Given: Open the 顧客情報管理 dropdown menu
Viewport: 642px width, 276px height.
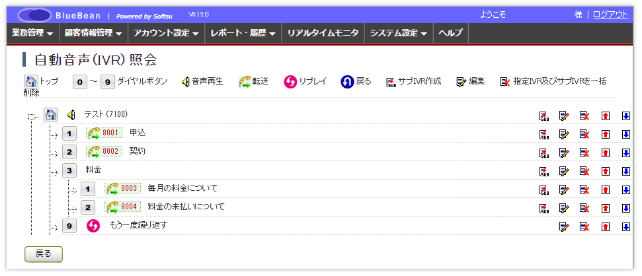Looking at the screenshot, I should pyautogui.click(x=93, y=33).
